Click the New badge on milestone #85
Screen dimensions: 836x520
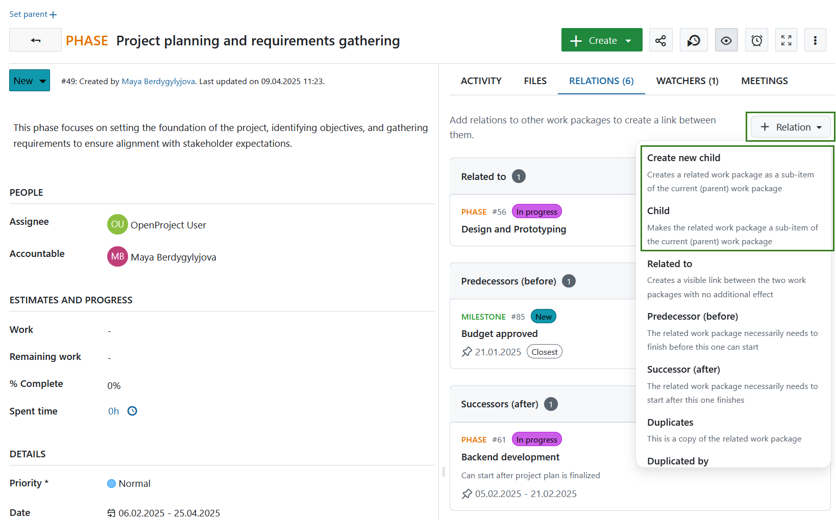tap(543, 317)
